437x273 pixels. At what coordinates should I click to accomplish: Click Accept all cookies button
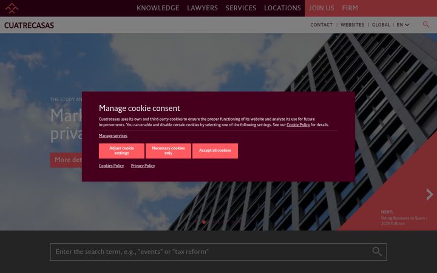215,150
